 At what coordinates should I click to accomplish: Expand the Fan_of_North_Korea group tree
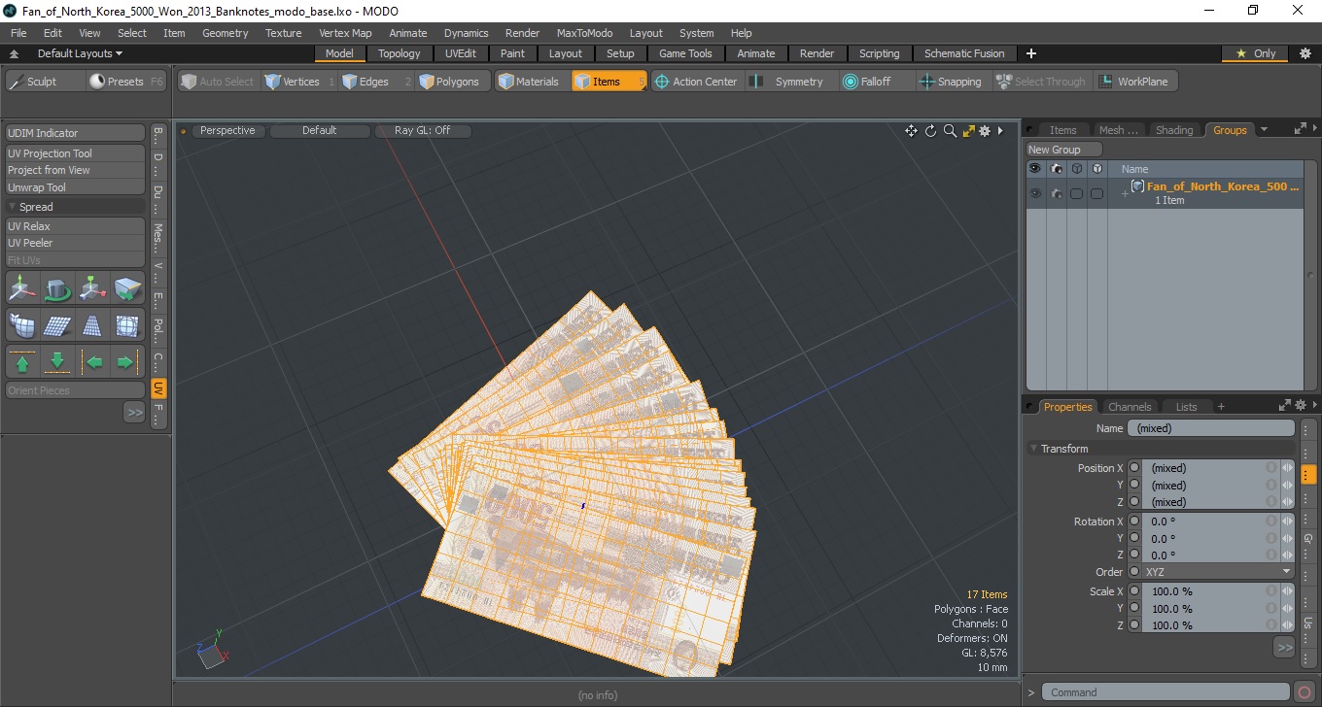coord(1125,194)
